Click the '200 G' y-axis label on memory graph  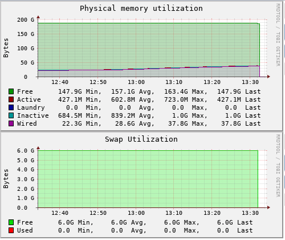click(26, 19)
